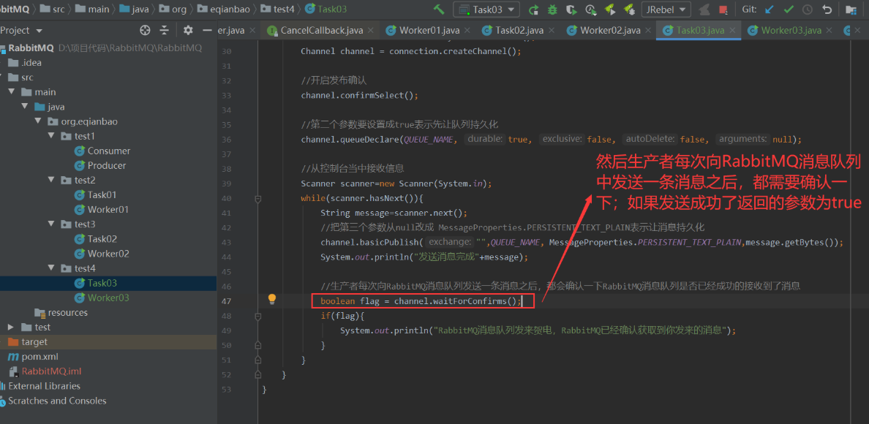Click the test4 breadcrumb
The width and height of the screenshot is (869, 424).
278,9
